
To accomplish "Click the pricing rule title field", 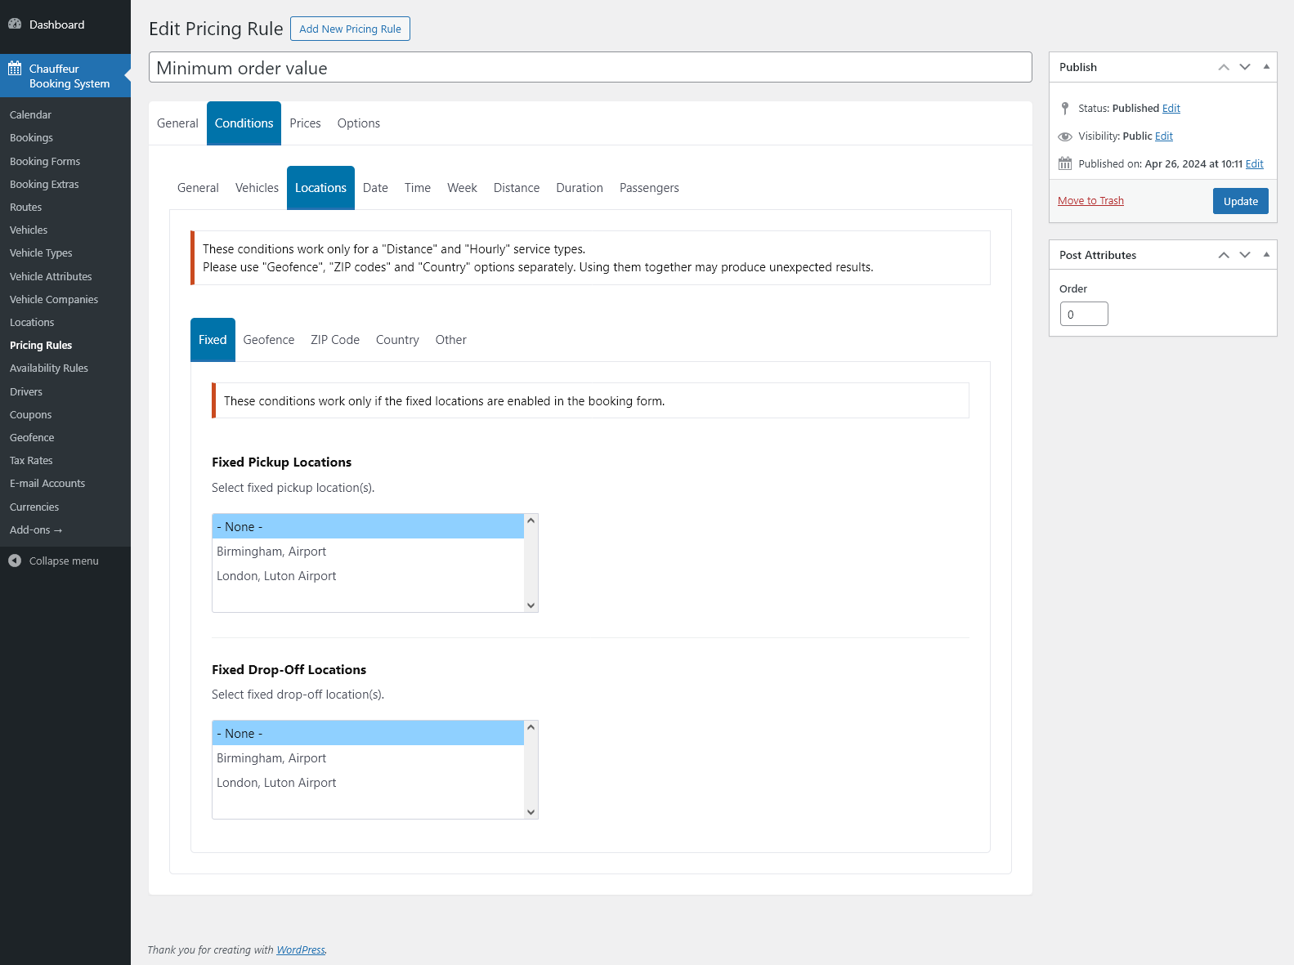I will pyautogui.click(x=590, y=68).
